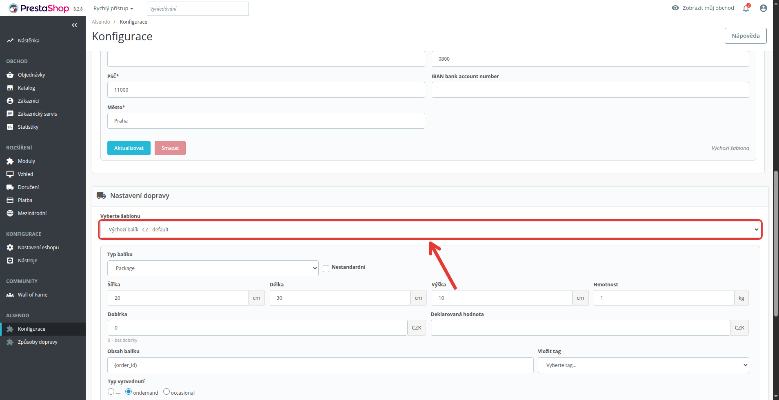The height and width of the screenshot is (400, 779).
Task: Click the Aktualizovat button
Action: click(129, 148)
